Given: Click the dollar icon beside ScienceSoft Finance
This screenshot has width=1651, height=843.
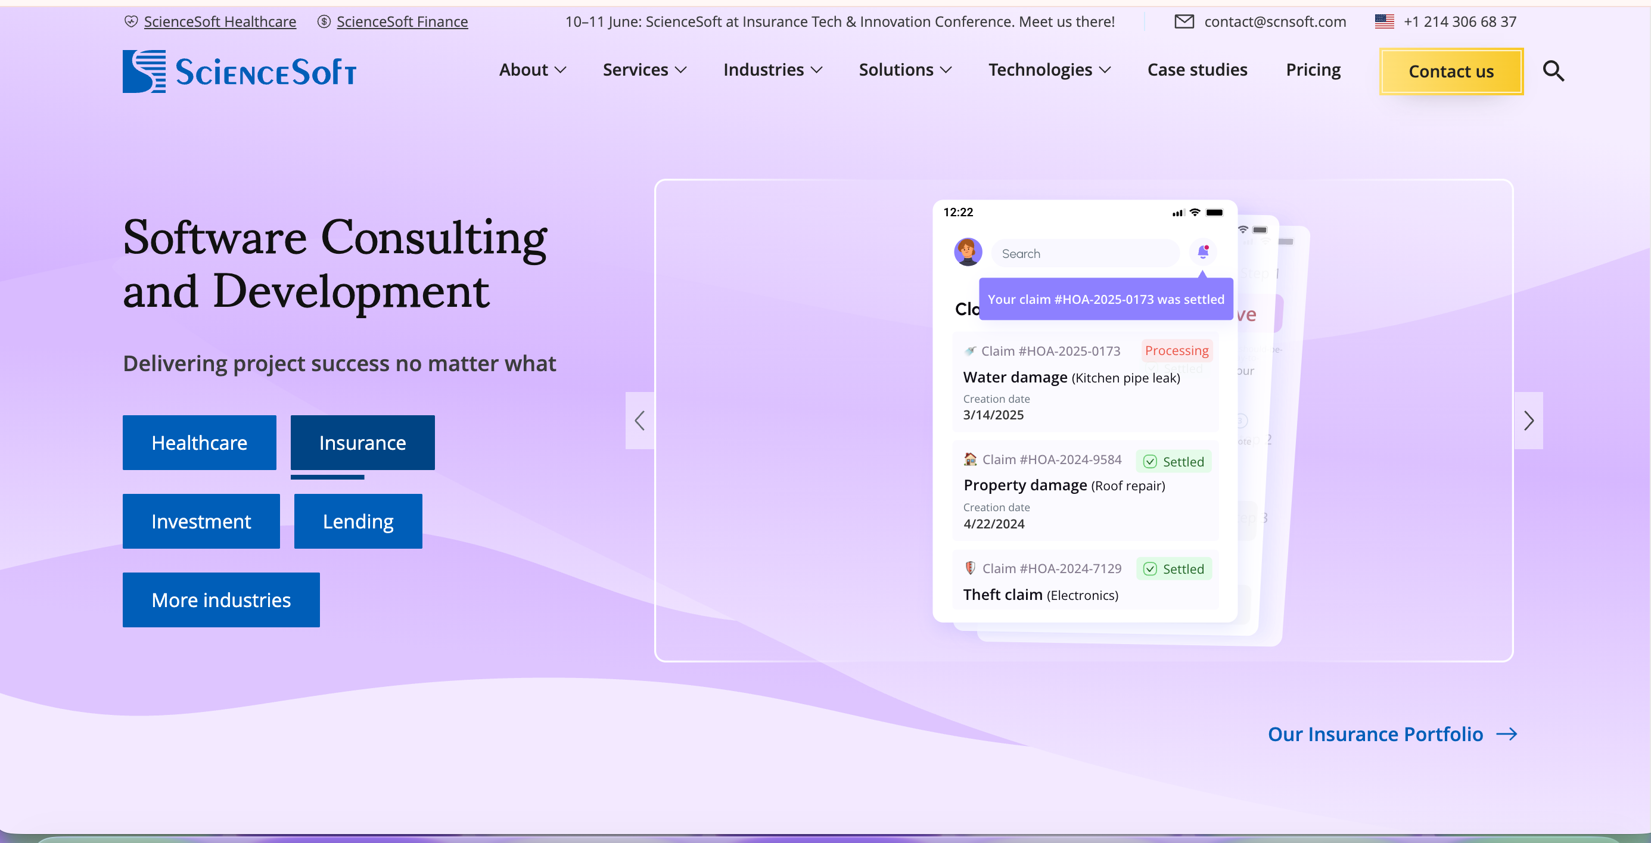Looking at the screenshot, I should pos(324,22).
